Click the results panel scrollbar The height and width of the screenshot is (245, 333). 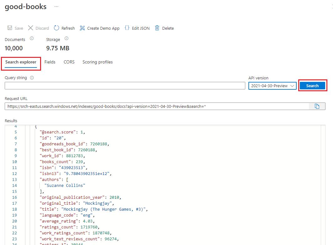coord(323,172)
